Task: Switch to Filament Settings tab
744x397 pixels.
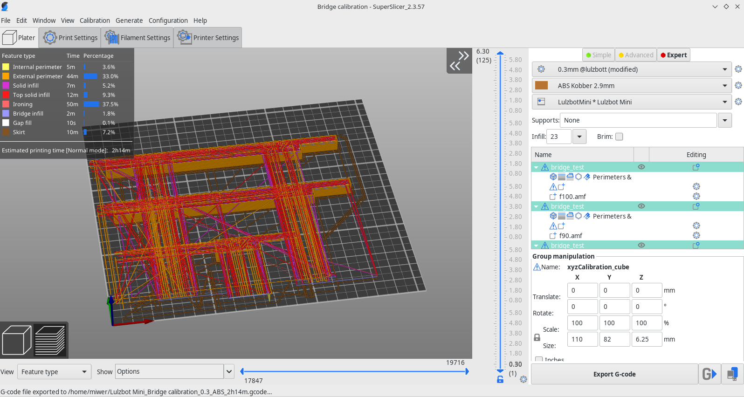Action: [x=137, y=38]
